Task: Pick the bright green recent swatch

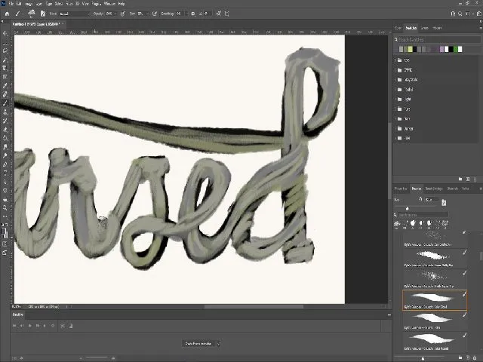Action: (x=455, y=49)
